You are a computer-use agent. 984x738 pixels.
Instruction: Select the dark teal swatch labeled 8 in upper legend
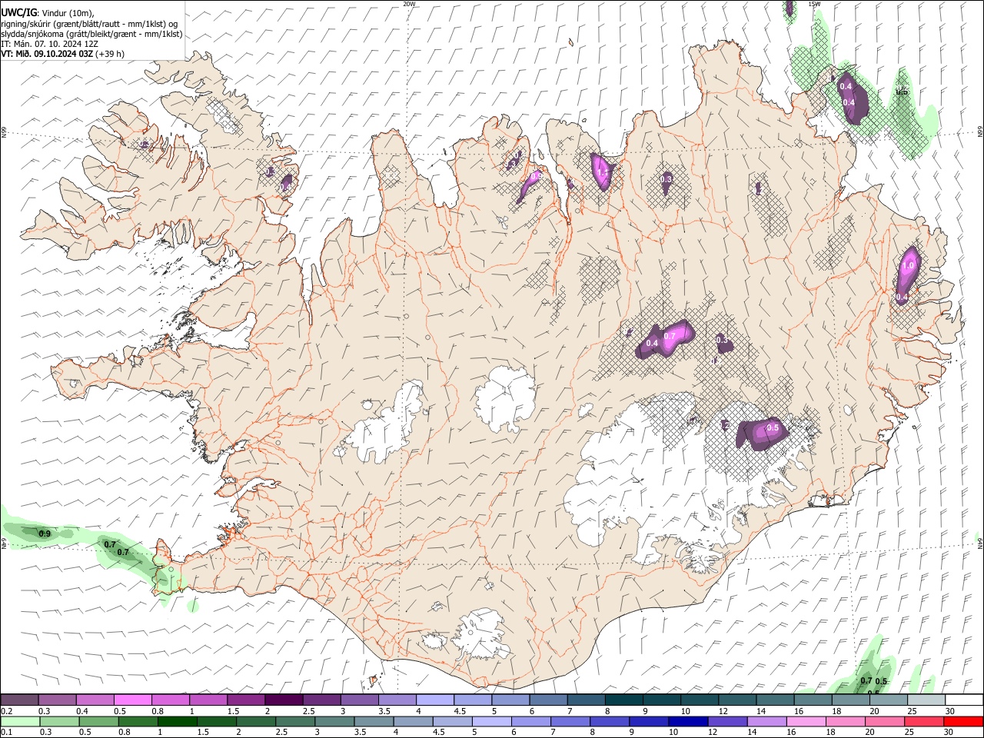[x=623, y=700]
